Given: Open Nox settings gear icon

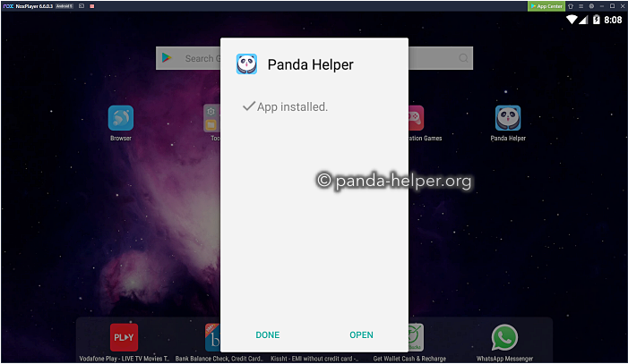Looking at the screenshot, I should [x=591, y=6].
